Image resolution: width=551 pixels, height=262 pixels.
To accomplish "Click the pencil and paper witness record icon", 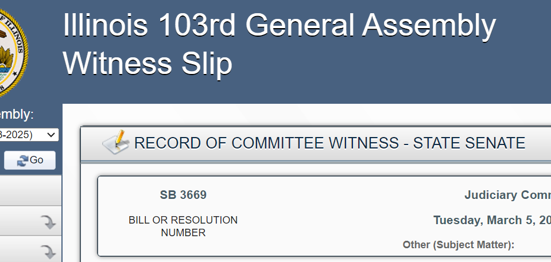I will pyautogui.click(x=116, y=142).
